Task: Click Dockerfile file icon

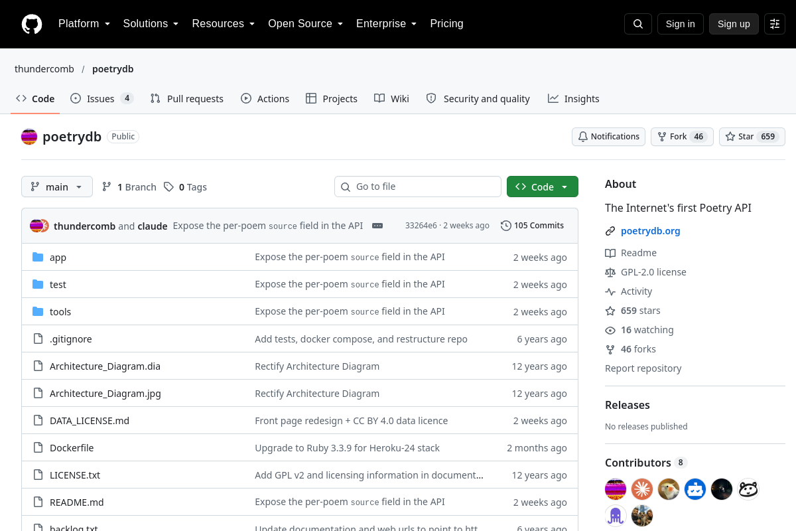Action: [x=38, y=447]
